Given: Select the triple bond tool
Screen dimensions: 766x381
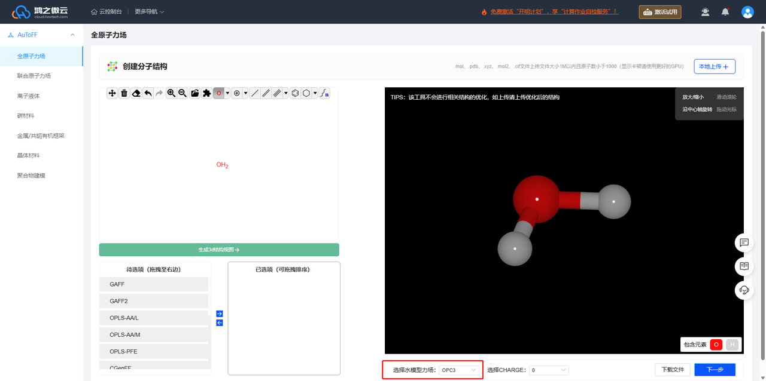Looking at the screenshot, I should (x=277, y=93).
